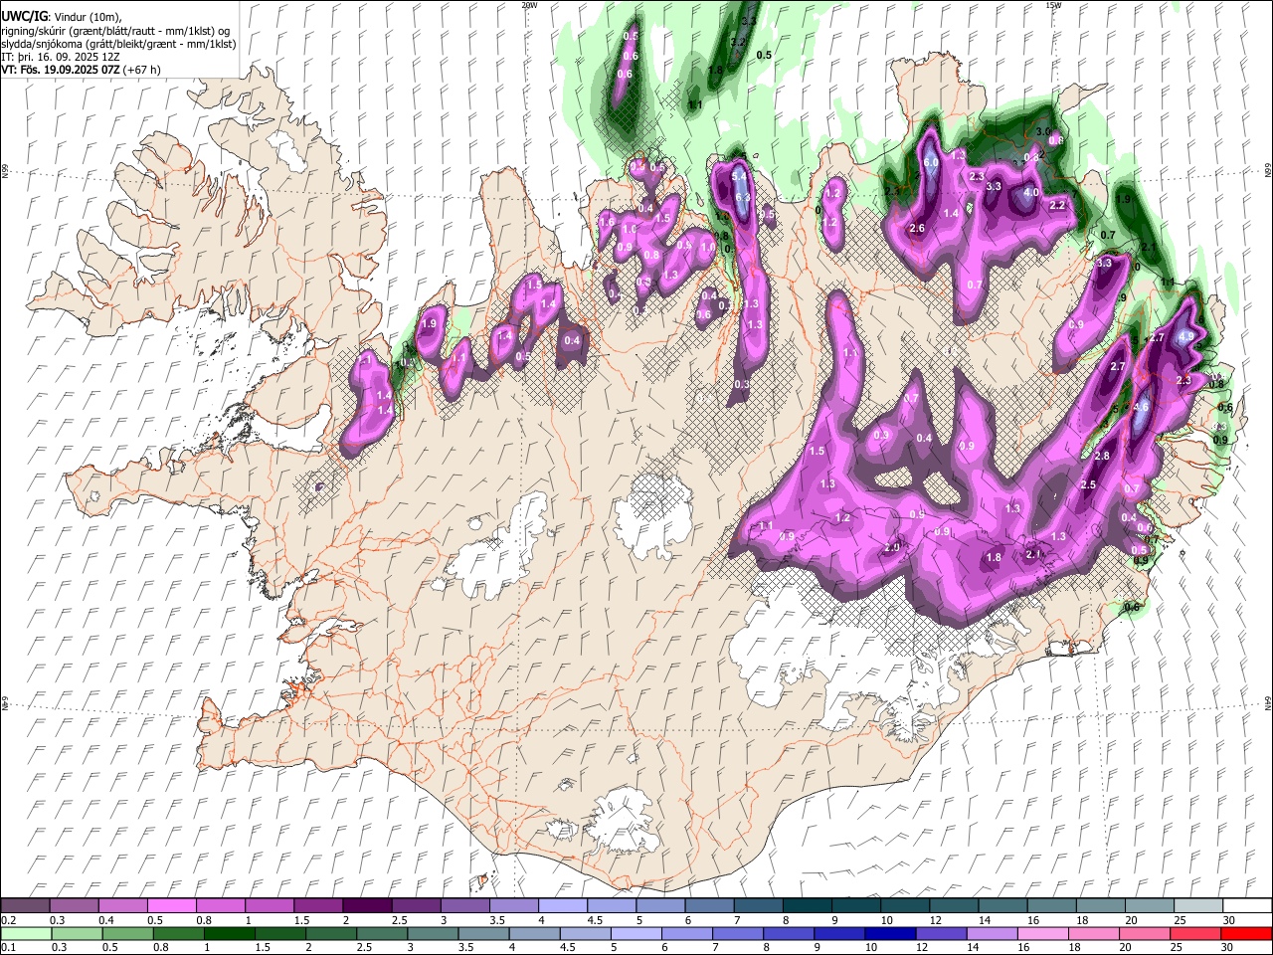
Task: Click the '20W' longitude label
Action: coord(530,5)
